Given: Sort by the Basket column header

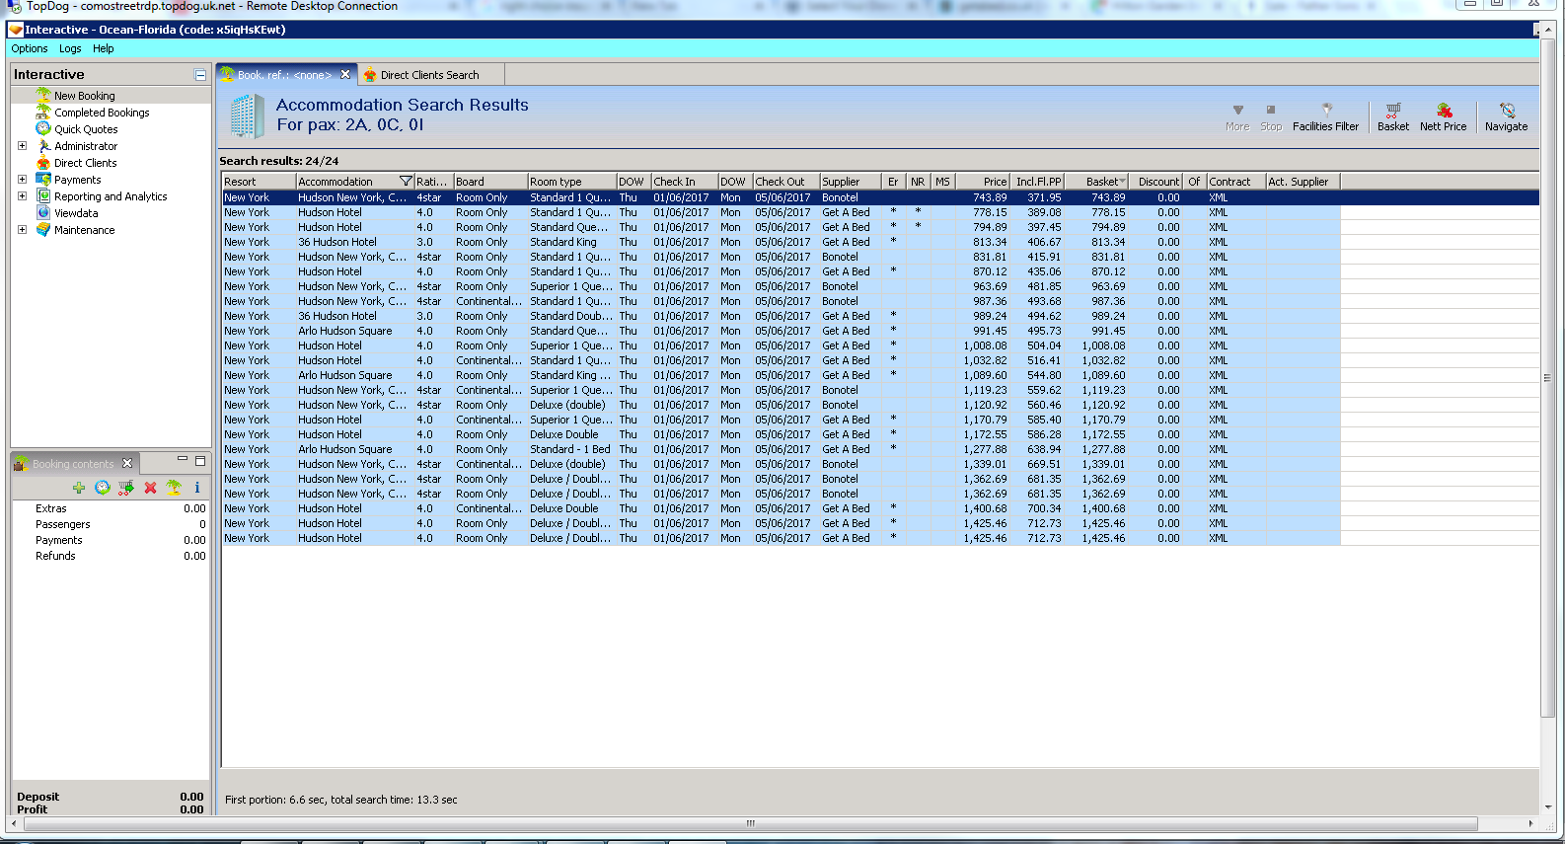Looking at the screenshot, I should 1096,182.
